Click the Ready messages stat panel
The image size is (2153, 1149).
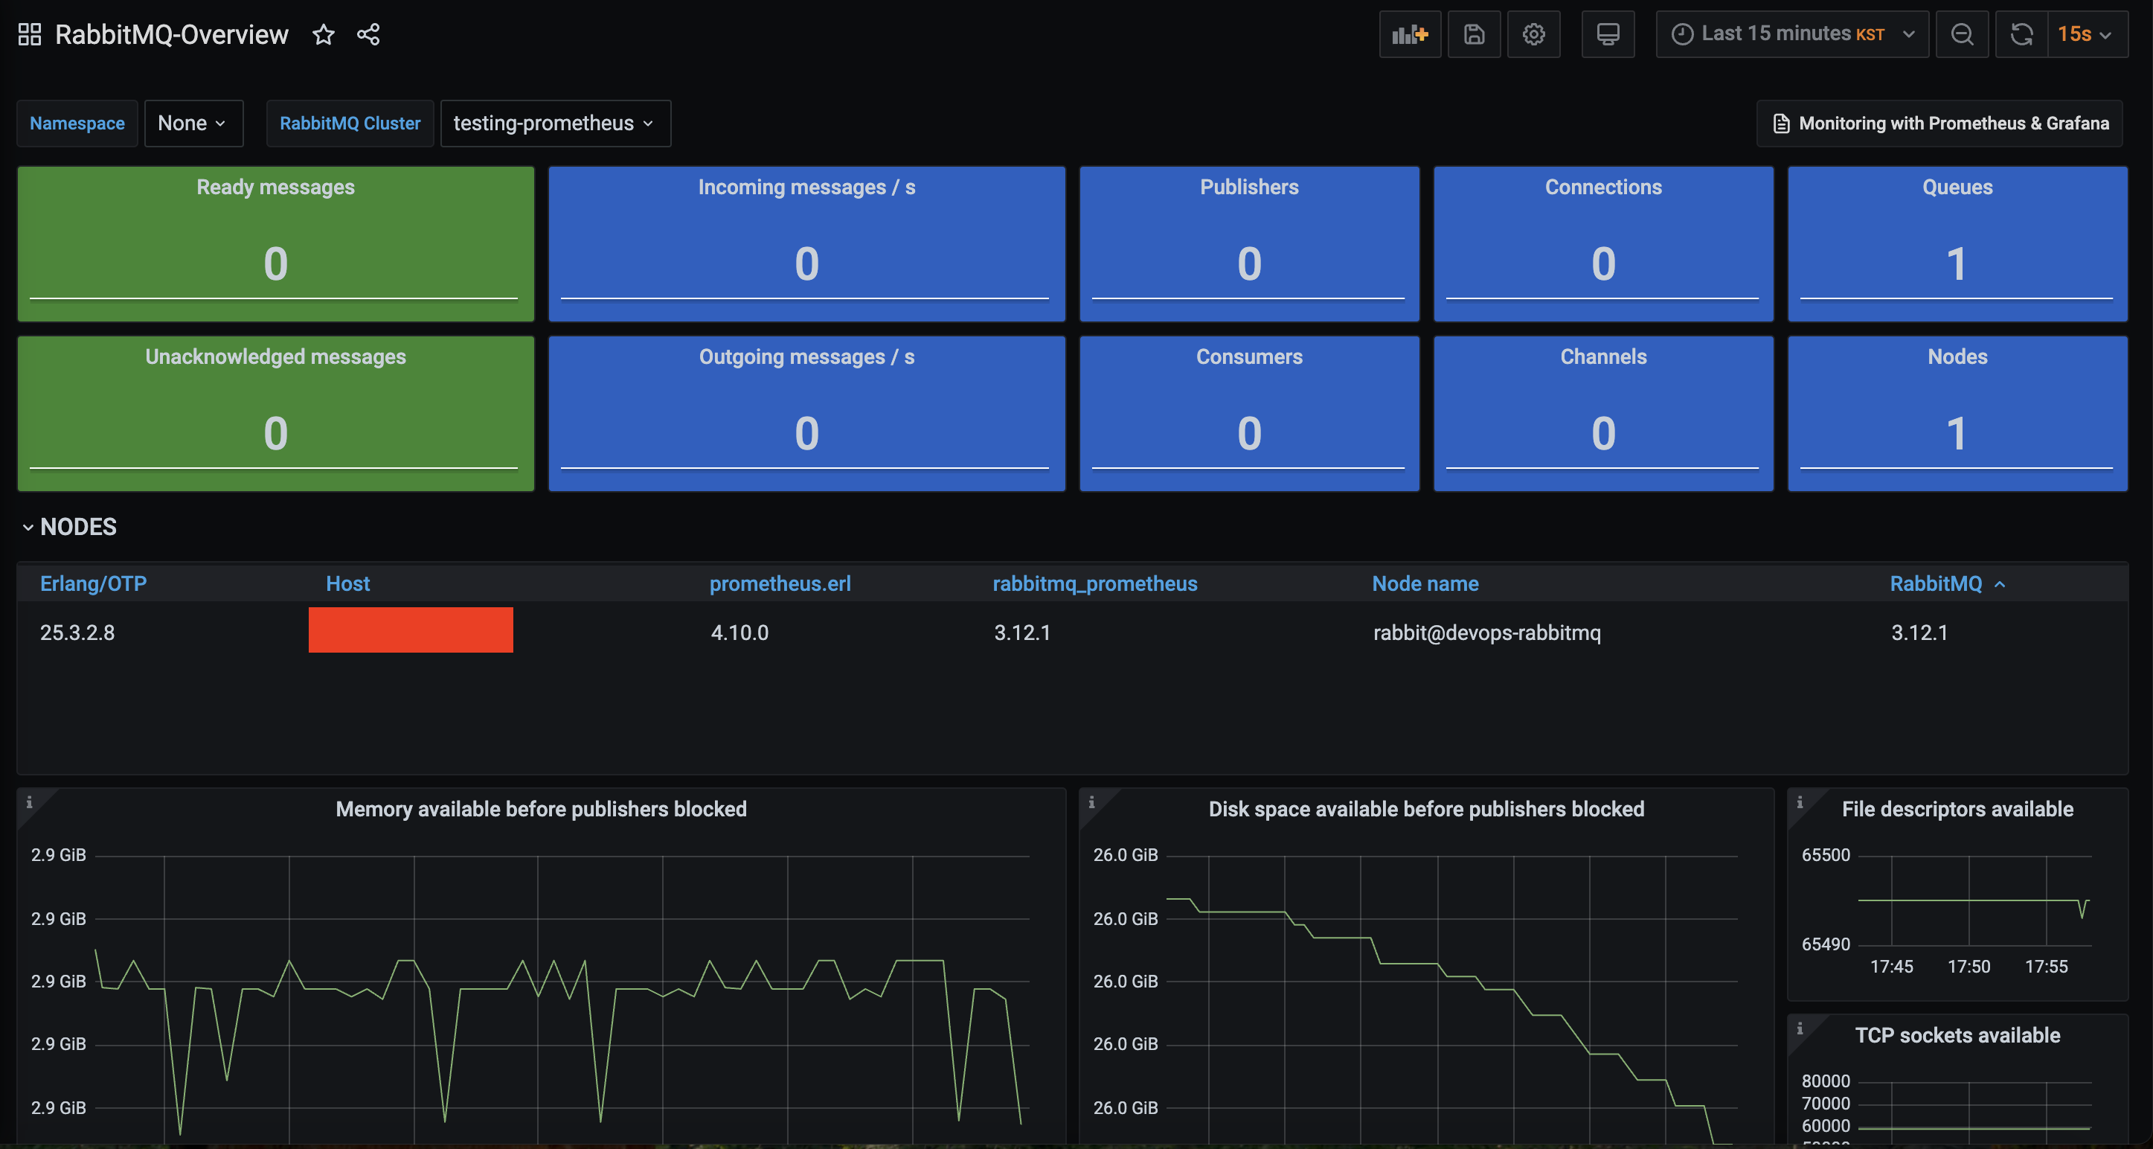coord(276,243)
